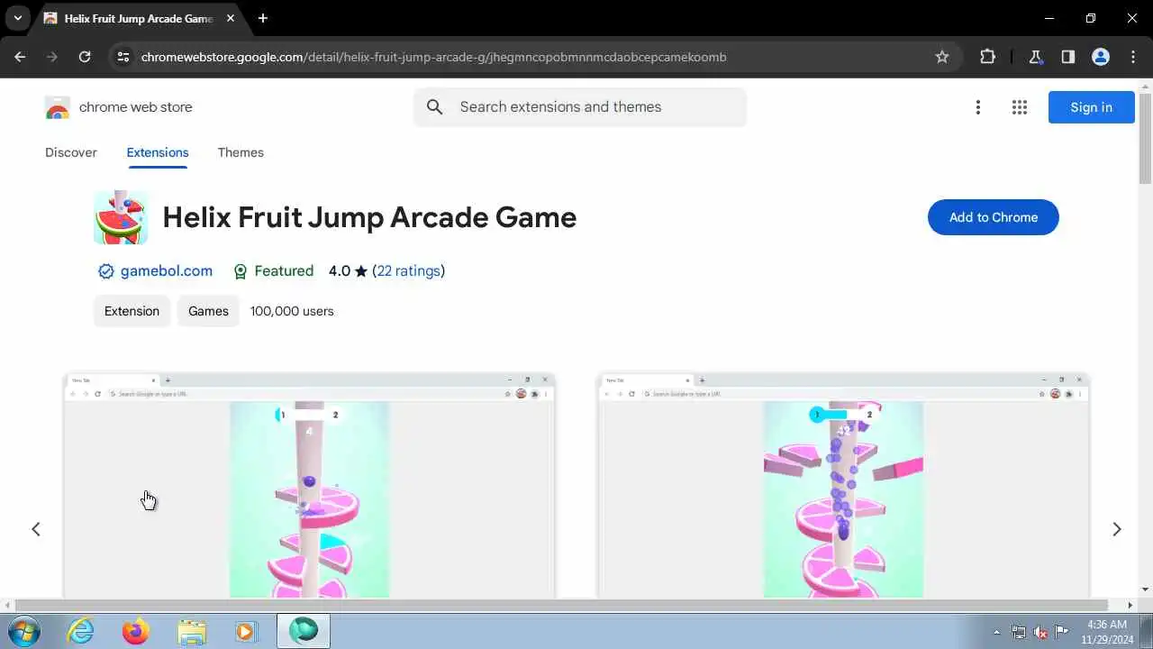Click Add to Chrome

click(993, 217)
